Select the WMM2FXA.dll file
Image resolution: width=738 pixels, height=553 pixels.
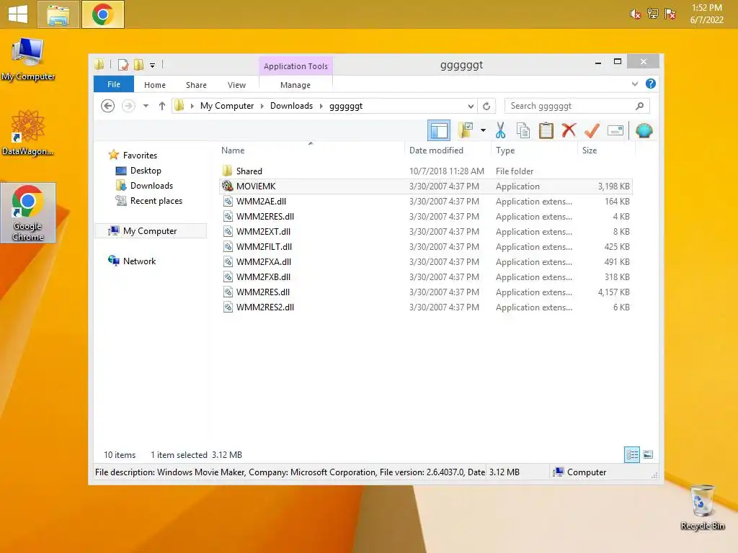coord(425,261)
